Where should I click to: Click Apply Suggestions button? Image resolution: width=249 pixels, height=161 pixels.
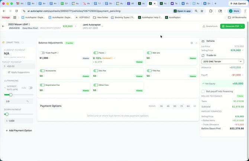18,72
